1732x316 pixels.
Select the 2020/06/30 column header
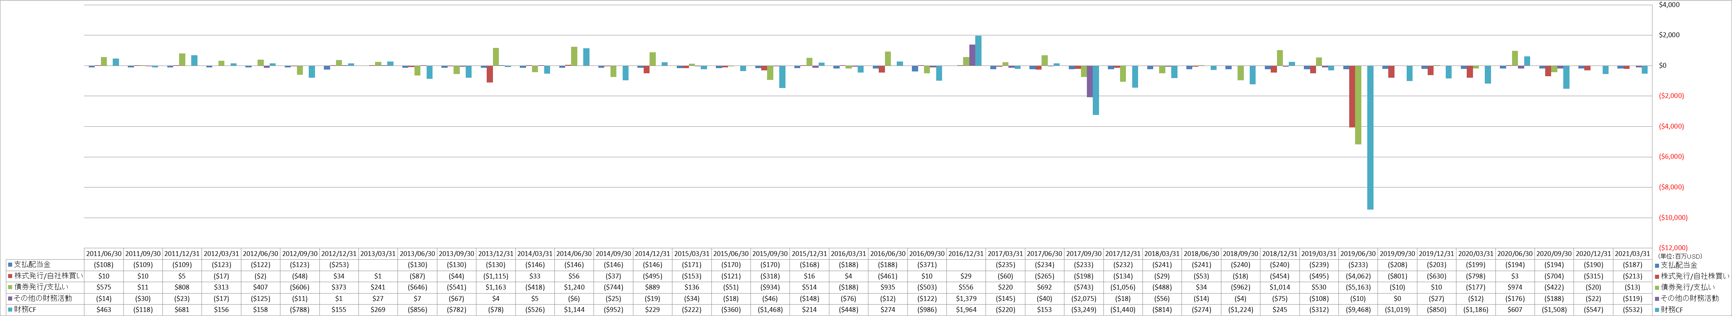click(1515, 253)
